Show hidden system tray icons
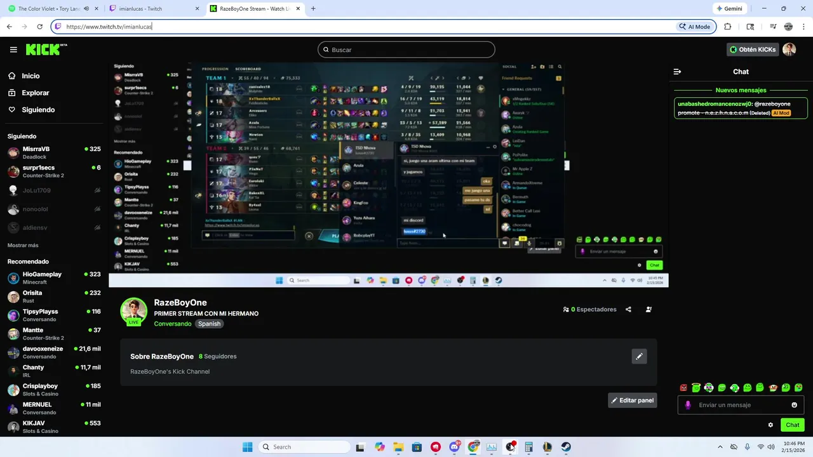 720,447
